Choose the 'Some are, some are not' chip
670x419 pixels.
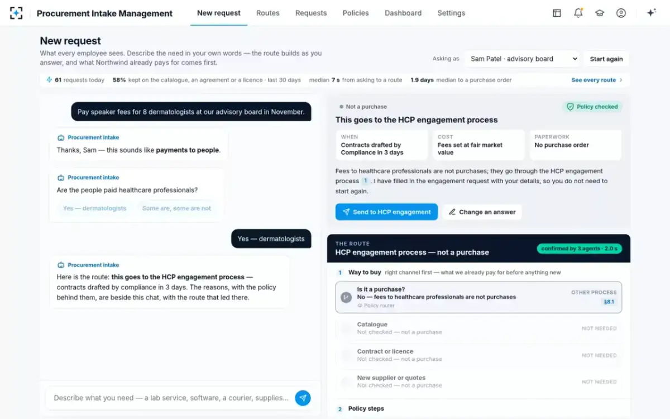coord(176,208)
